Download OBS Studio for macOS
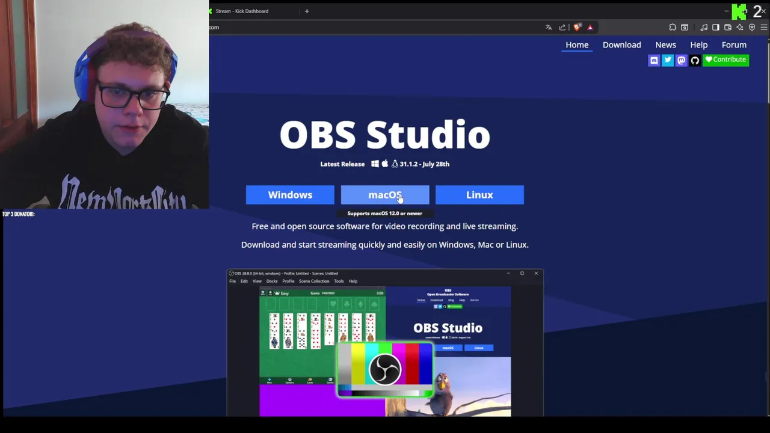 coord(385,195)
